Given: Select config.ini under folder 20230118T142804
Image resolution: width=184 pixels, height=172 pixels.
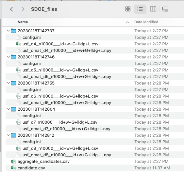Looking at the screenshot, I should [32, 116].
